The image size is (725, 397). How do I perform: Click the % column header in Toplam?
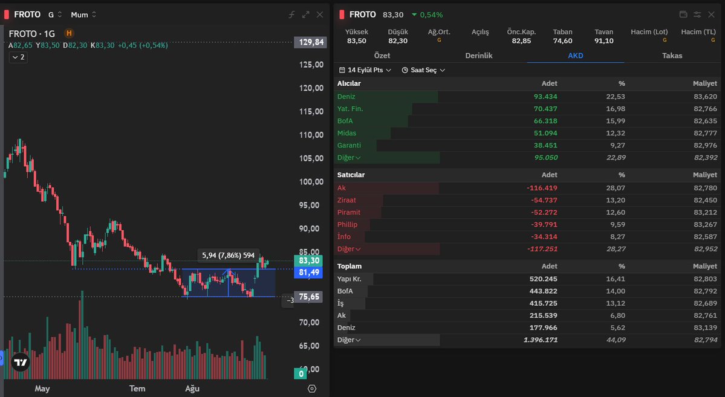pos(622,266)
